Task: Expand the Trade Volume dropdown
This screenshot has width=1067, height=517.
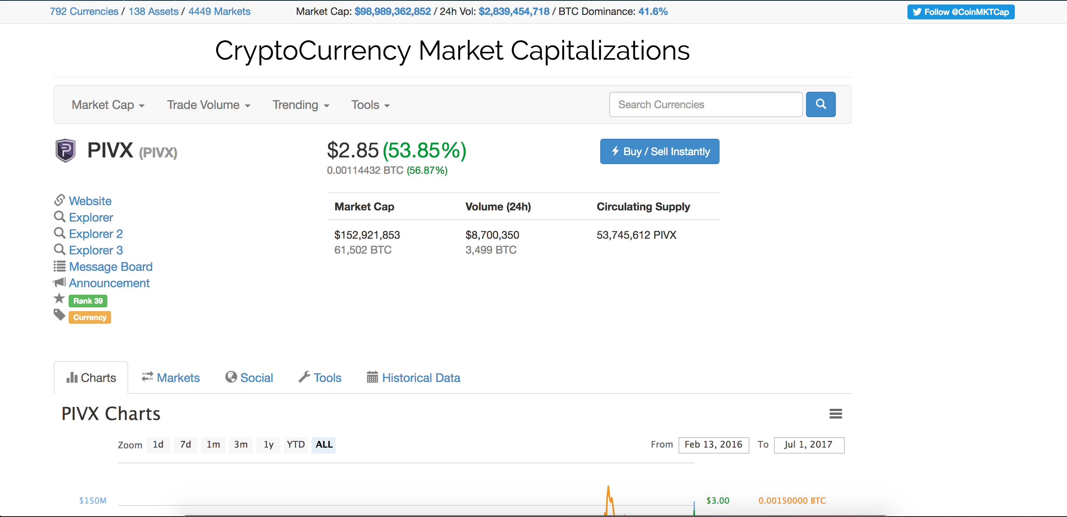Action: [209, 105]
